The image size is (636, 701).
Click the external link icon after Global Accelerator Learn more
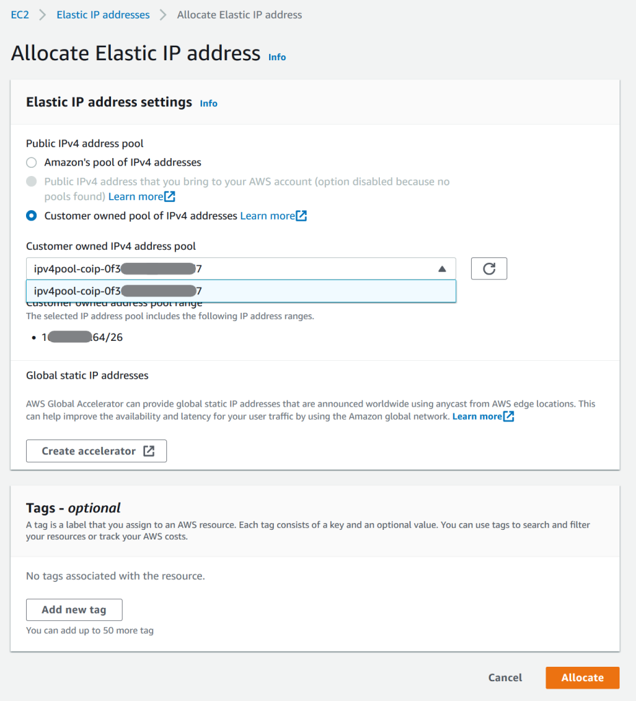tap(507, 416)
